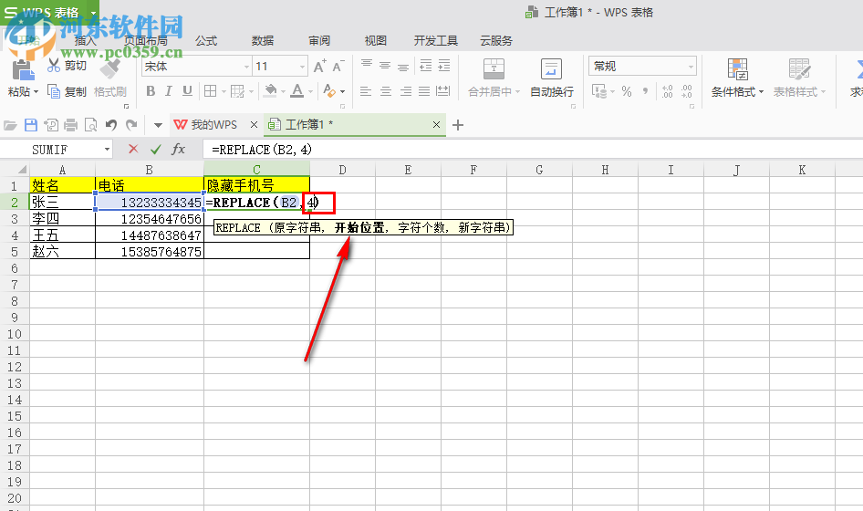Align text right
This screenshot has width=863, height=511.
pos(406,91)
